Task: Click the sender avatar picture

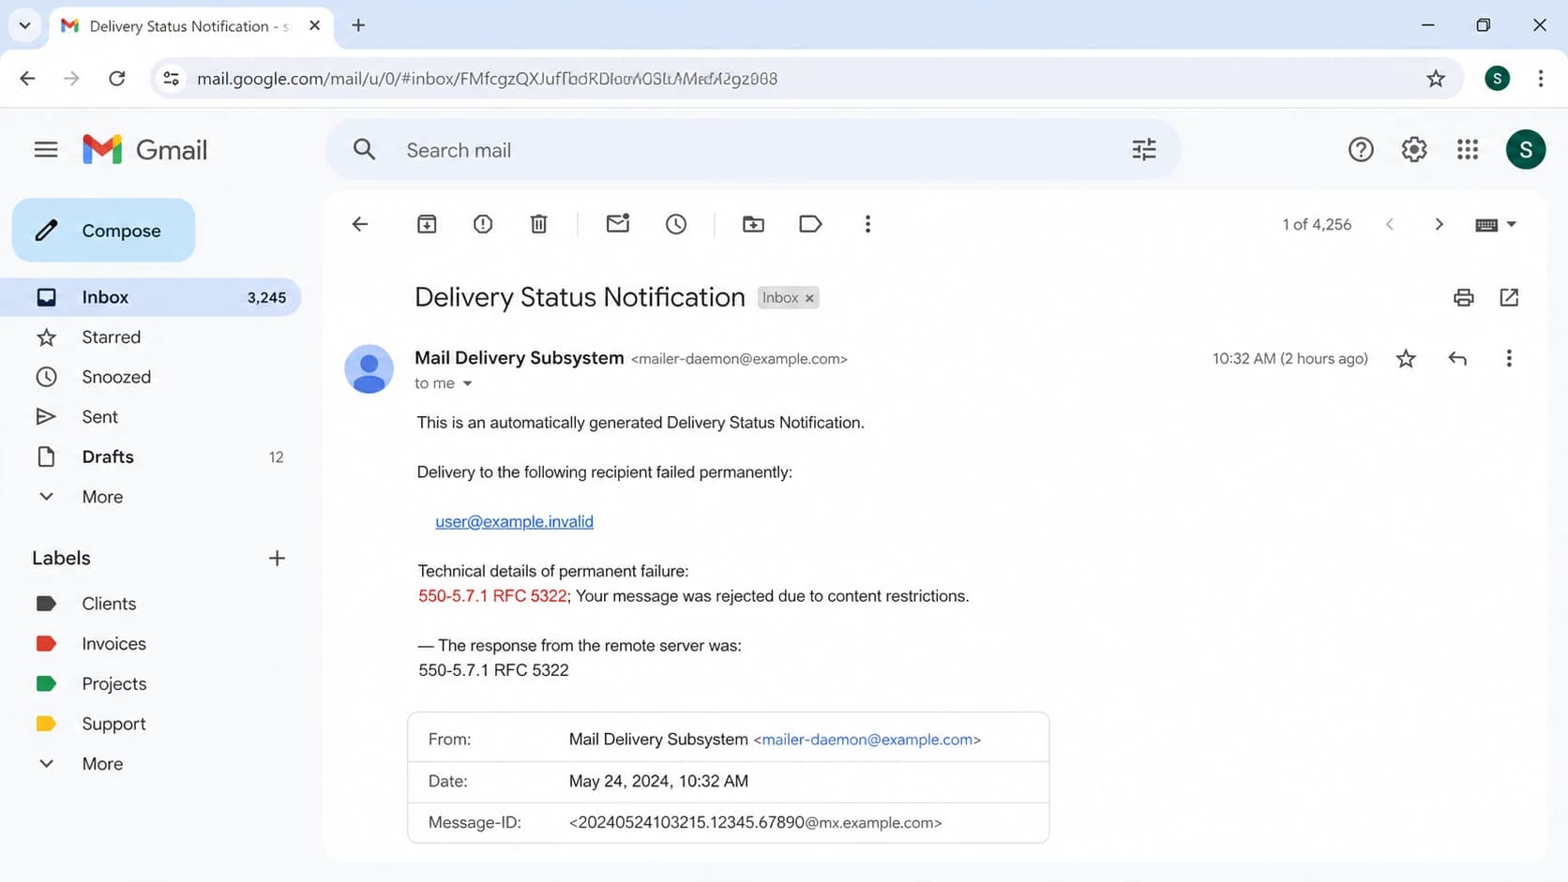Action: 369,368
